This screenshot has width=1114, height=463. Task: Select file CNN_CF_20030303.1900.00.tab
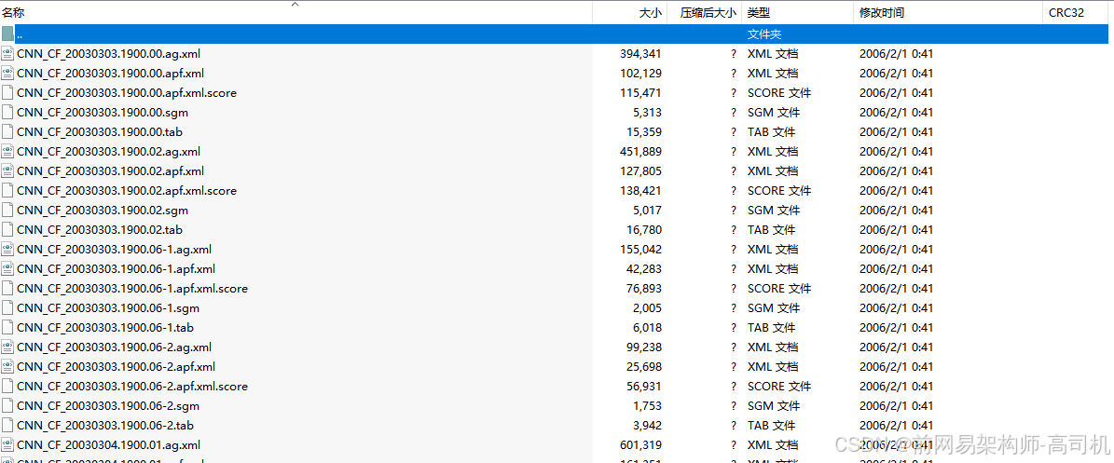101,132
